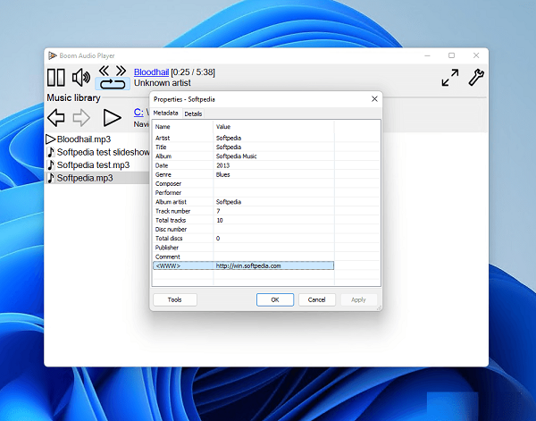536x421 pixels.
Task: Navigate back in the music library
Action: tap(56, 117)
